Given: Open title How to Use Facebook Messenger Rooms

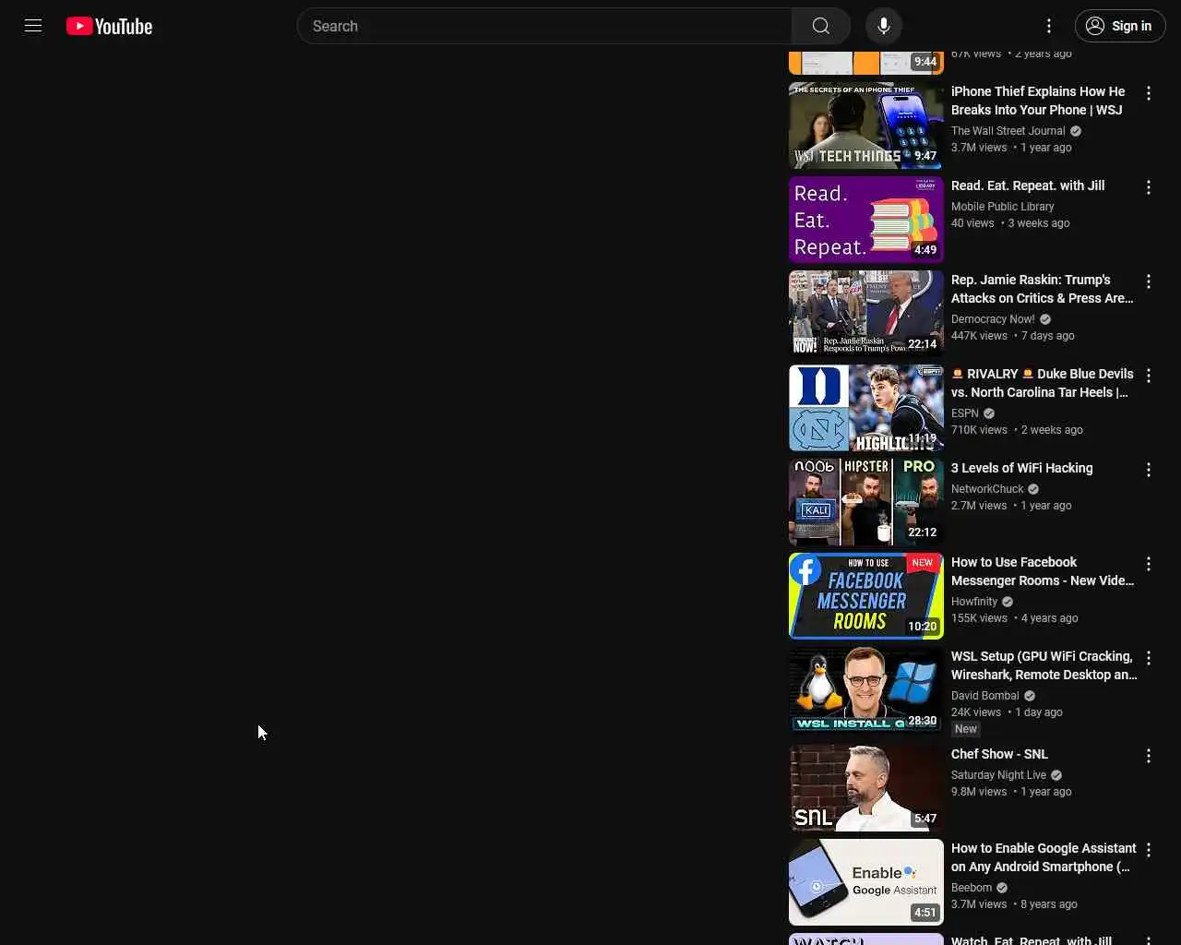Looking at the screenshot, I should click(1043, 571).
